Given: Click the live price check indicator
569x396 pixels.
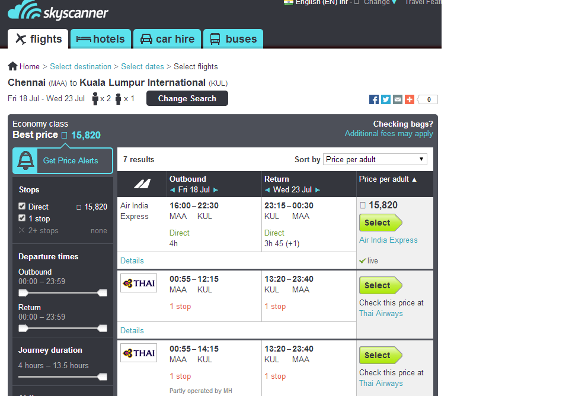Looking at the screenshot, I should point(369,260).
